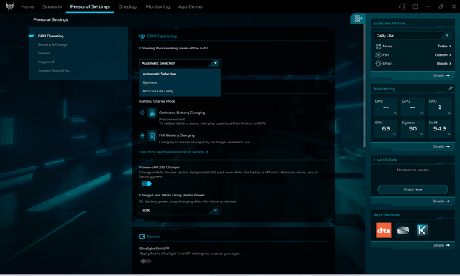Launch the DTS app shortcut
This screenshot has width=460, height=276.
[383, 230]
